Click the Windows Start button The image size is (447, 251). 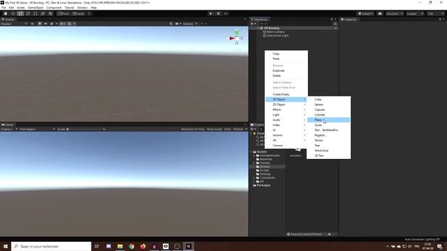point(6,246)
